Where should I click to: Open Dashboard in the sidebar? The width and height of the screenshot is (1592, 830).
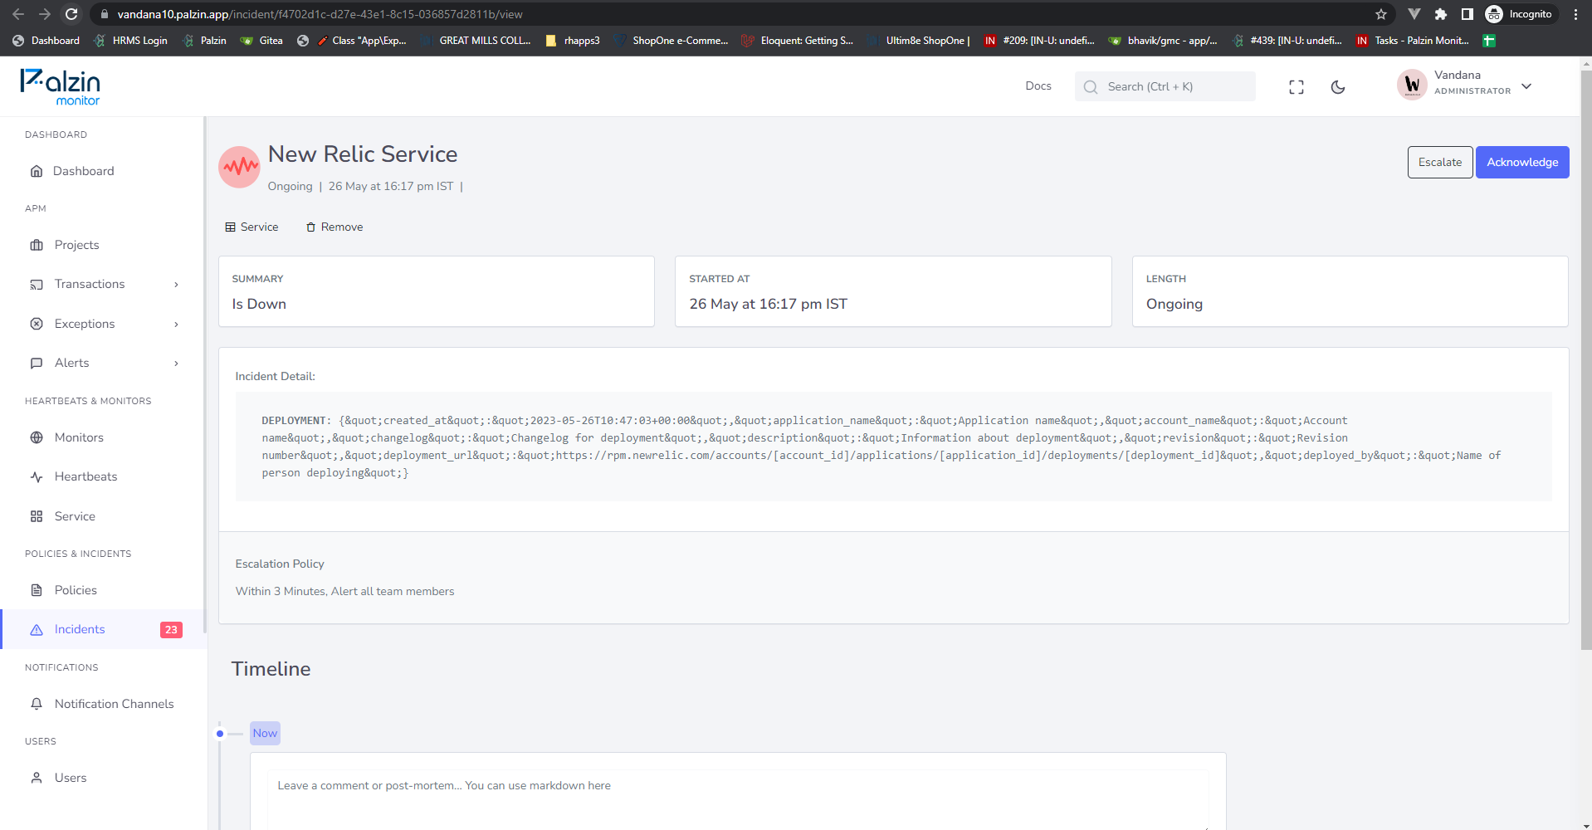pyautogui.click(x=83, y=171)
